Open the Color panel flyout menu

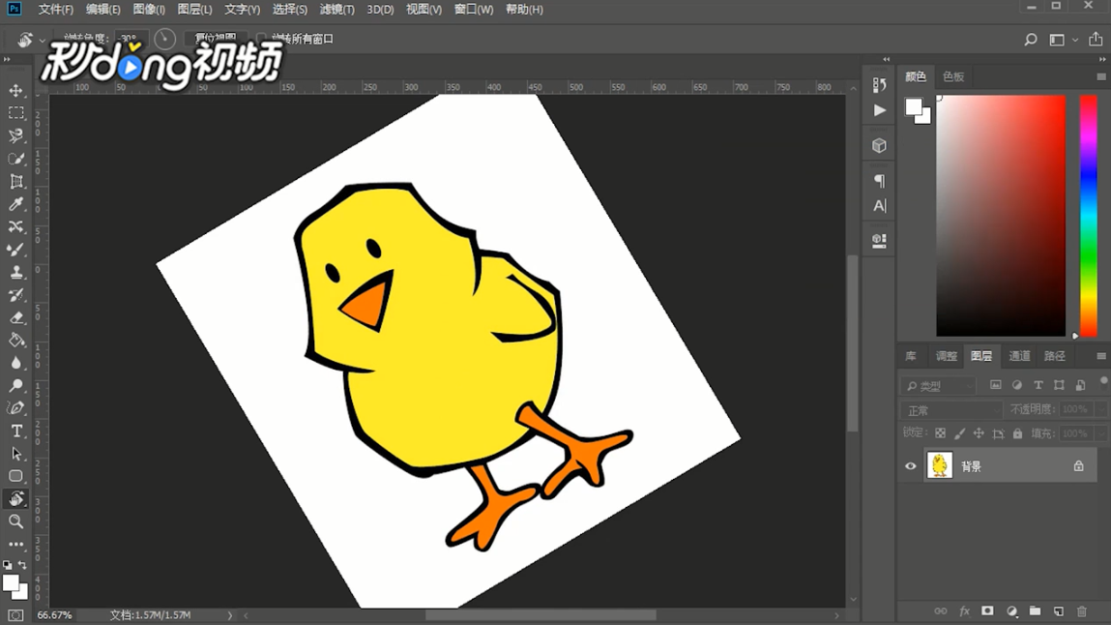(1101, 76)
